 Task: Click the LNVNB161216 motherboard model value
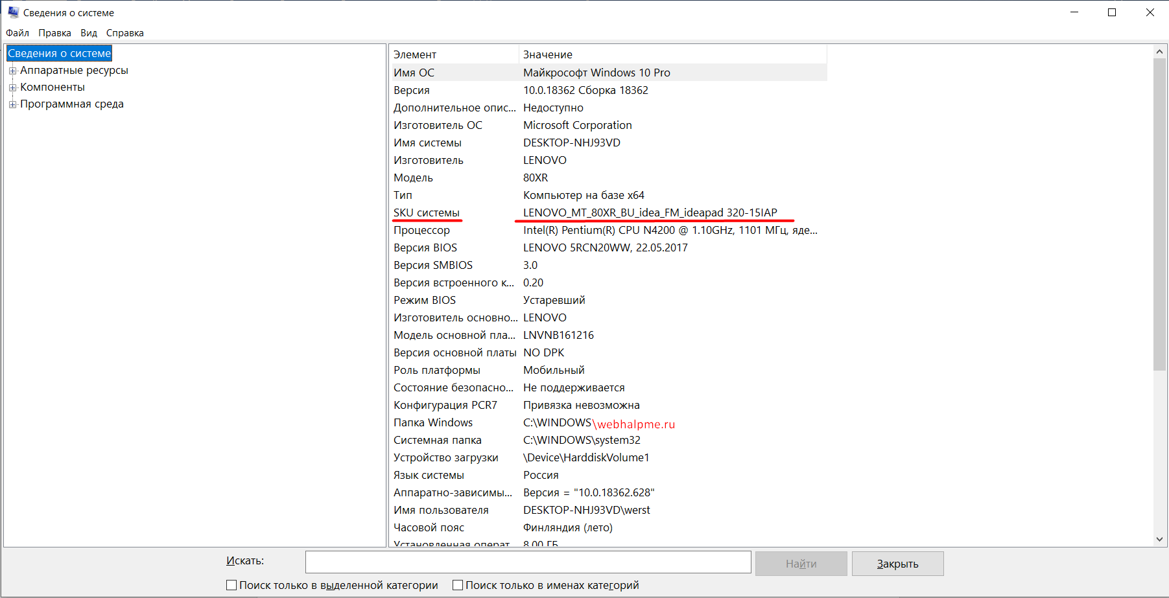(x=559, y=335)
